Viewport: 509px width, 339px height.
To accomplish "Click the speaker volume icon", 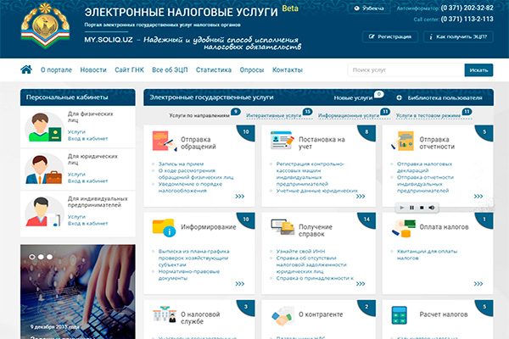I will [432, 208].
